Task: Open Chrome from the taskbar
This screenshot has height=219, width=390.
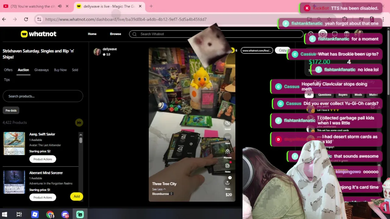Action: pos(50,214)
